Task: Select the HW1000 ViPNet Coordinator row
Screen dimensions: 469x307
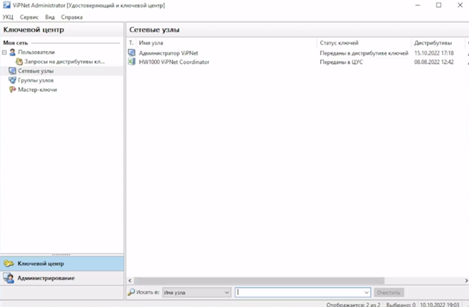Action: [297, 62]
